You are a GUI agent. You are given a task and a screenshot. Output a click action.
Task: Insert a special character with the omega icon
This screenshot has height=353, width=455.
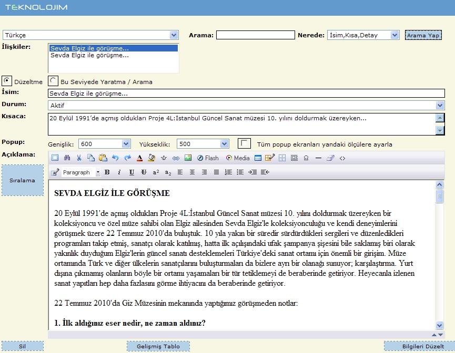click(306, 158)
